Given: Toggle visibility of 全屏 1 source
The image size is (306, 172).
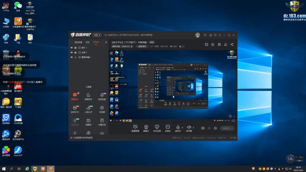Looking at the screenshot, I should pos(72,52).
